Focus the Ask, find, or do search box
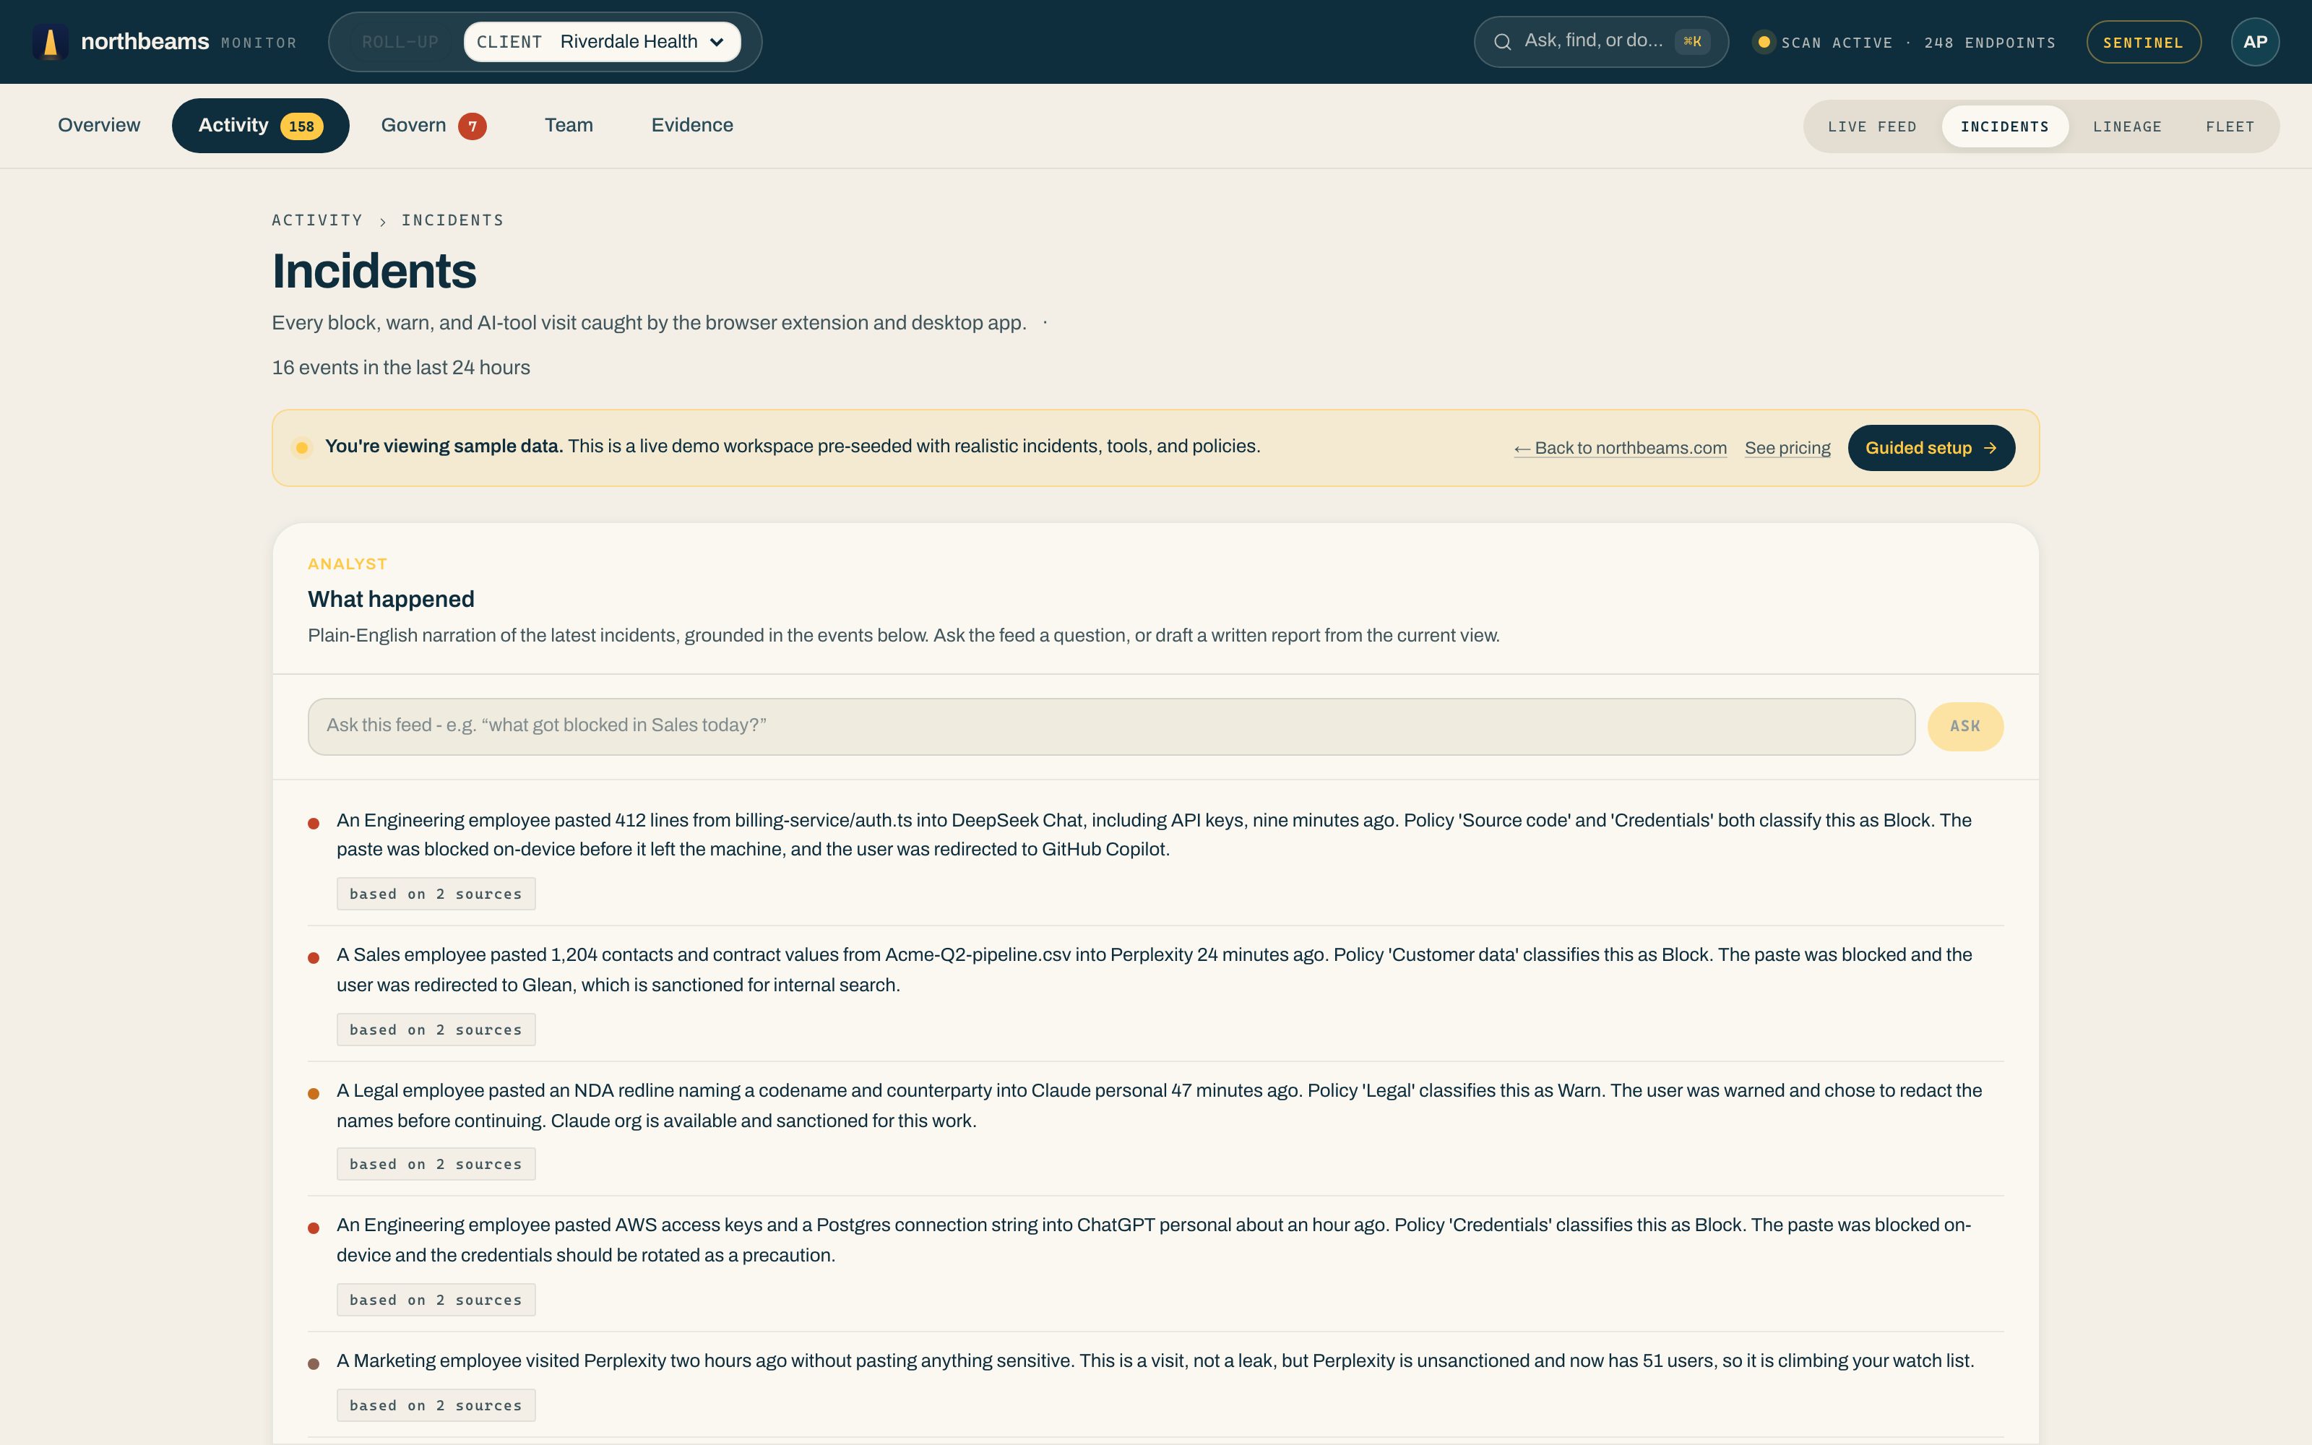This screenshot has width=2312, height=1445. [1601, 42]
